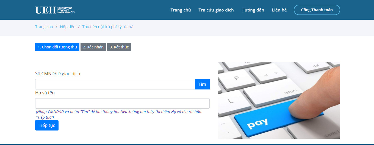Viewport: 374px width, 145px height.
Task: Click the Họ và tên label
Action: (45, 93)
